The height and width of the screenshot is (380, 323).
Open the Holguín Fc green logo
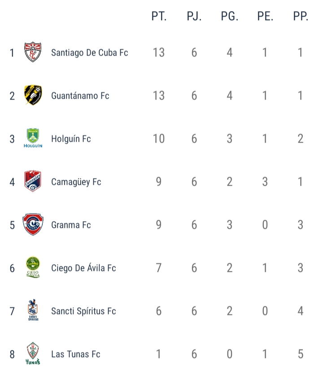coord(33,138)
